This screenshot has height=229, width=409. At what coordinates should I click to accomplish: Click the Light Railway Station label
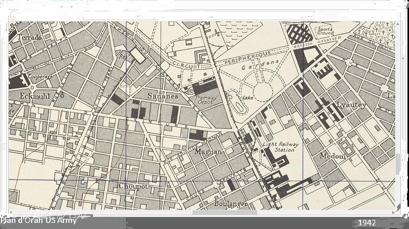(x=279, y=147)
